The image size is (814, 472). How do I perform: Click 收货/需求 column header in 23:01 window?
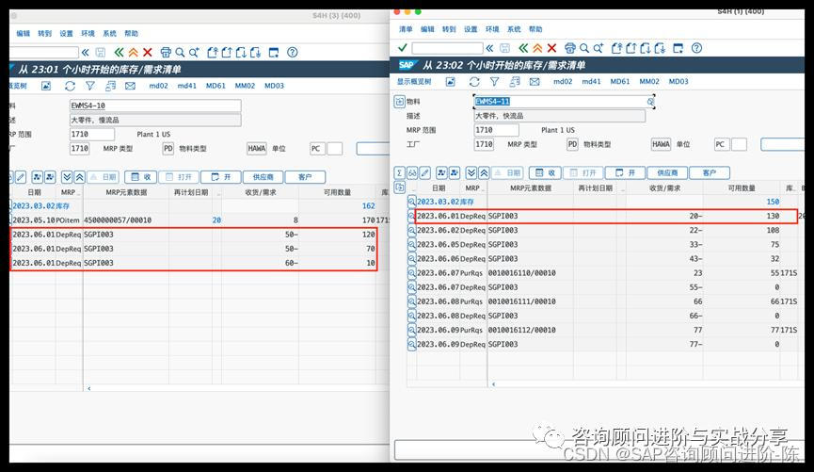pos(260,192)
